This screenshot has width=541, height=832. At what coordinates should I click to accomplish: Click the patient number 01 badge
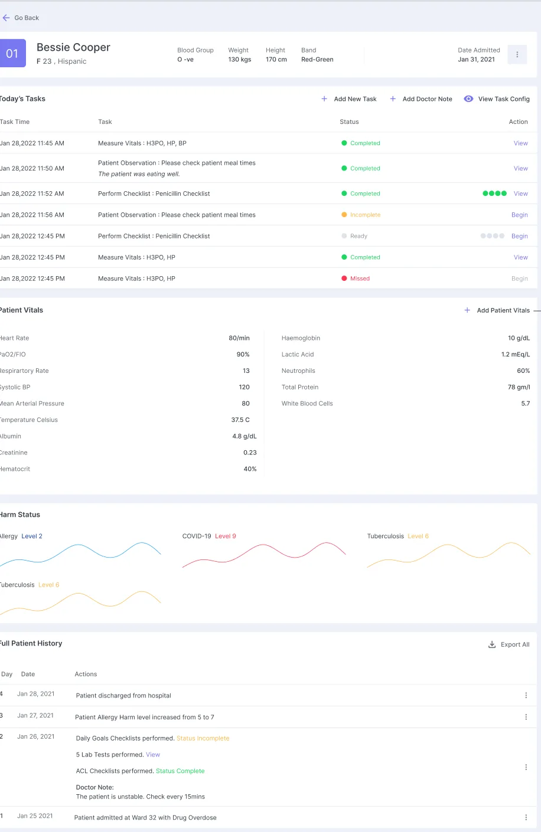pyautogui.click(x=12, y=53)
